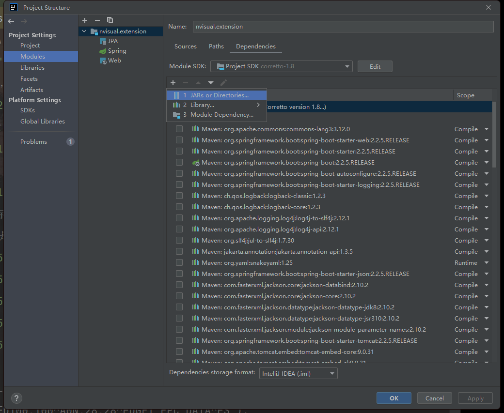Click the copy module icon
This screenshot has width=504, height=413.
pos(110,20)
